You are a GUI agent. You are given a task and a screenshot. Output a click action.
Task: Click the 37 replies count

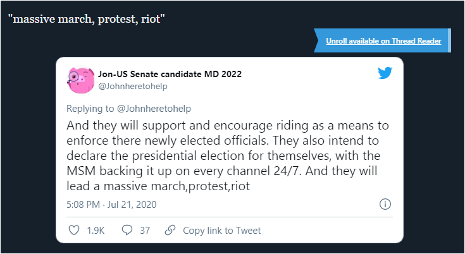(145, 231)
